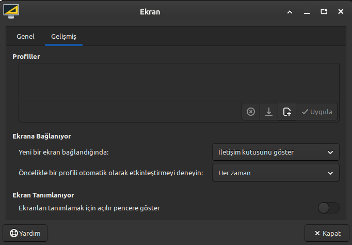
Task: Click the "Ekranları tanımlamak için açılır pencere göster" label
Action: tap(89, 208)
